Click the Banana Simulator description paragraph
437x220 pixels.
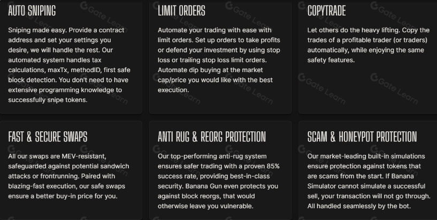369,181
